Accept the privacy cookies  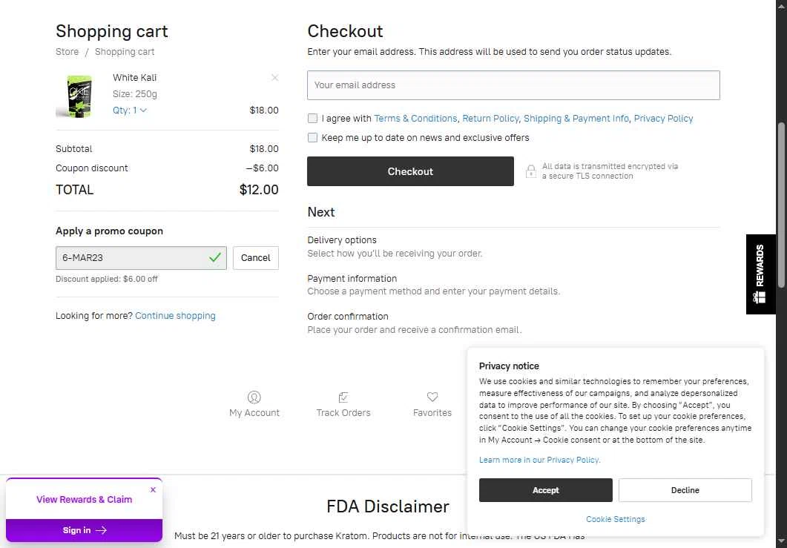(x=546, y=490)
